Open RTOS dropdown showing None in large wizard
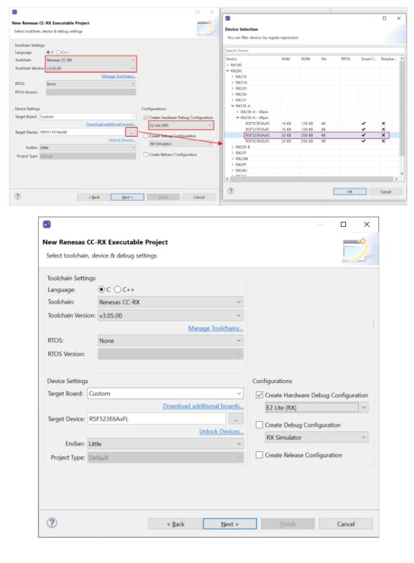This screenshot has width=414, height=563. point(170,341)
